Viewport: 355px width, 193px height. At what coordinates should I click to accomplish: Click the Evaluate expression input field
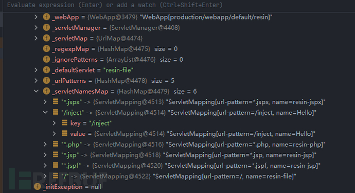(x=179, y=5)
